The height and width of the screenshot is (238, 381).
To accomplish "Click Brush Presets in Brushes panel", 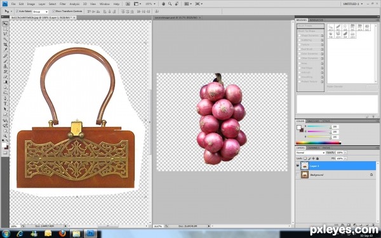I will [311, 26].
